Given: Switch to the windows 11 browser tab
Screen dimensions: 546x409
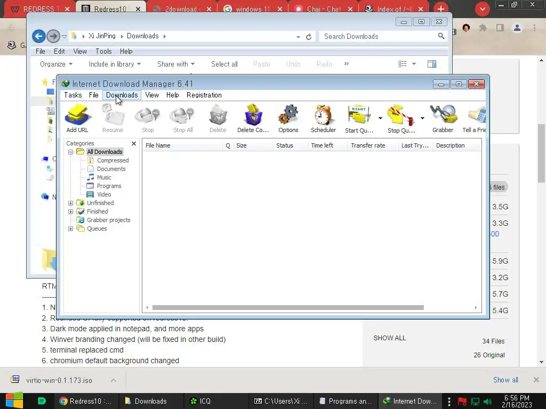Looking at the screenshot, I should (253, 9).
